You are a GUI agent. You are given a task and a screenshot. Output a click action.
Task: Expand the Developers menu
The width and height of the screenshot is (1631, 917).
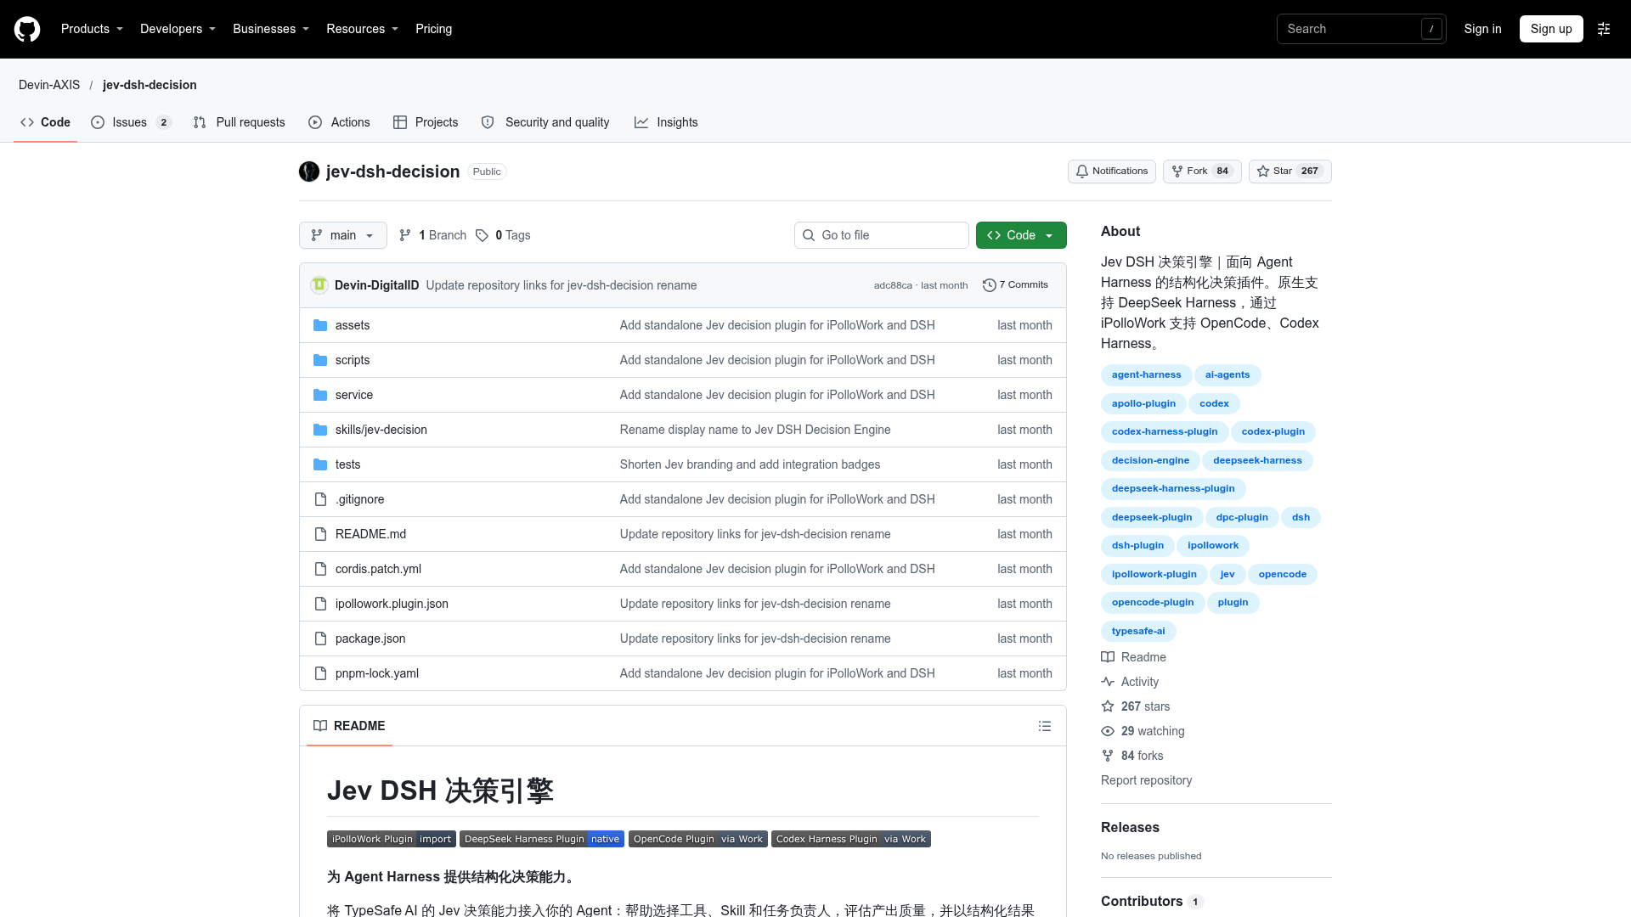pos(178,29)
